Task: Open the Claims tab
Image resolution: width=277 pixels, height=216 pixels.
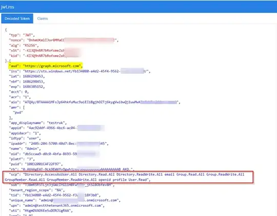Action: pyautogui.click(x=43, y=18)
